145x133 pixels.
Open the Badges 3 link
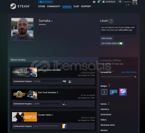(x=105, y=86)
